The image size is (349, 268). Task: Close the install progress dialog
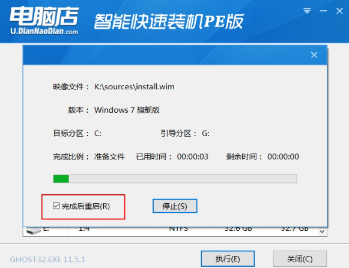[314, 55]
